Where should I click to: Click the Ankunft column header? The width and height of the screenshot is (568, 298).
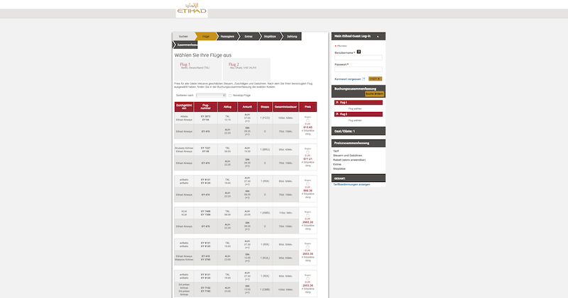247,107
